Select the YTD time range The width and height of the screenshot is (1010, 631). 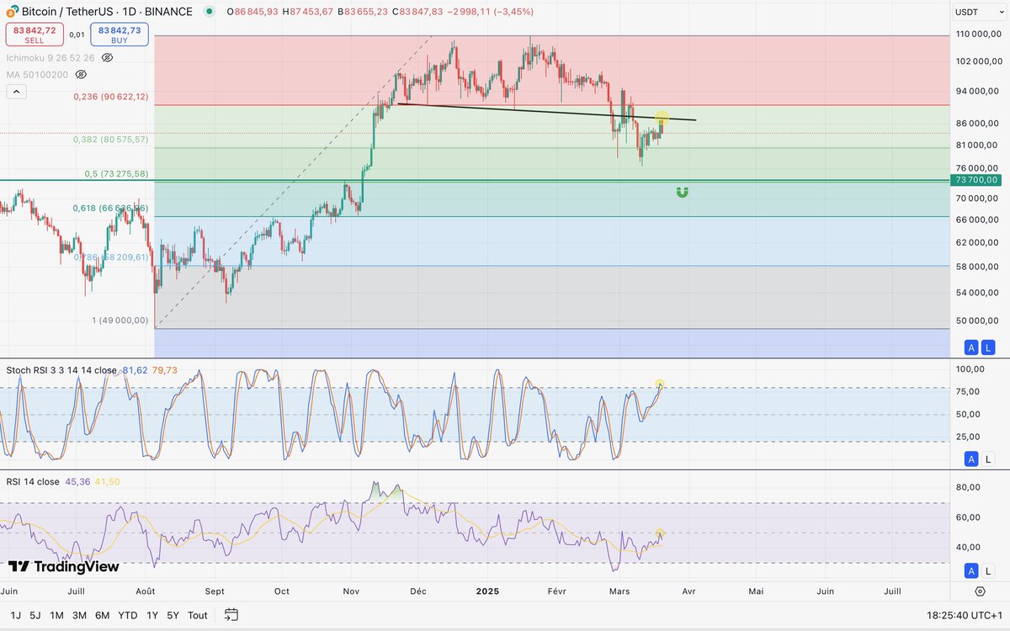128,615
